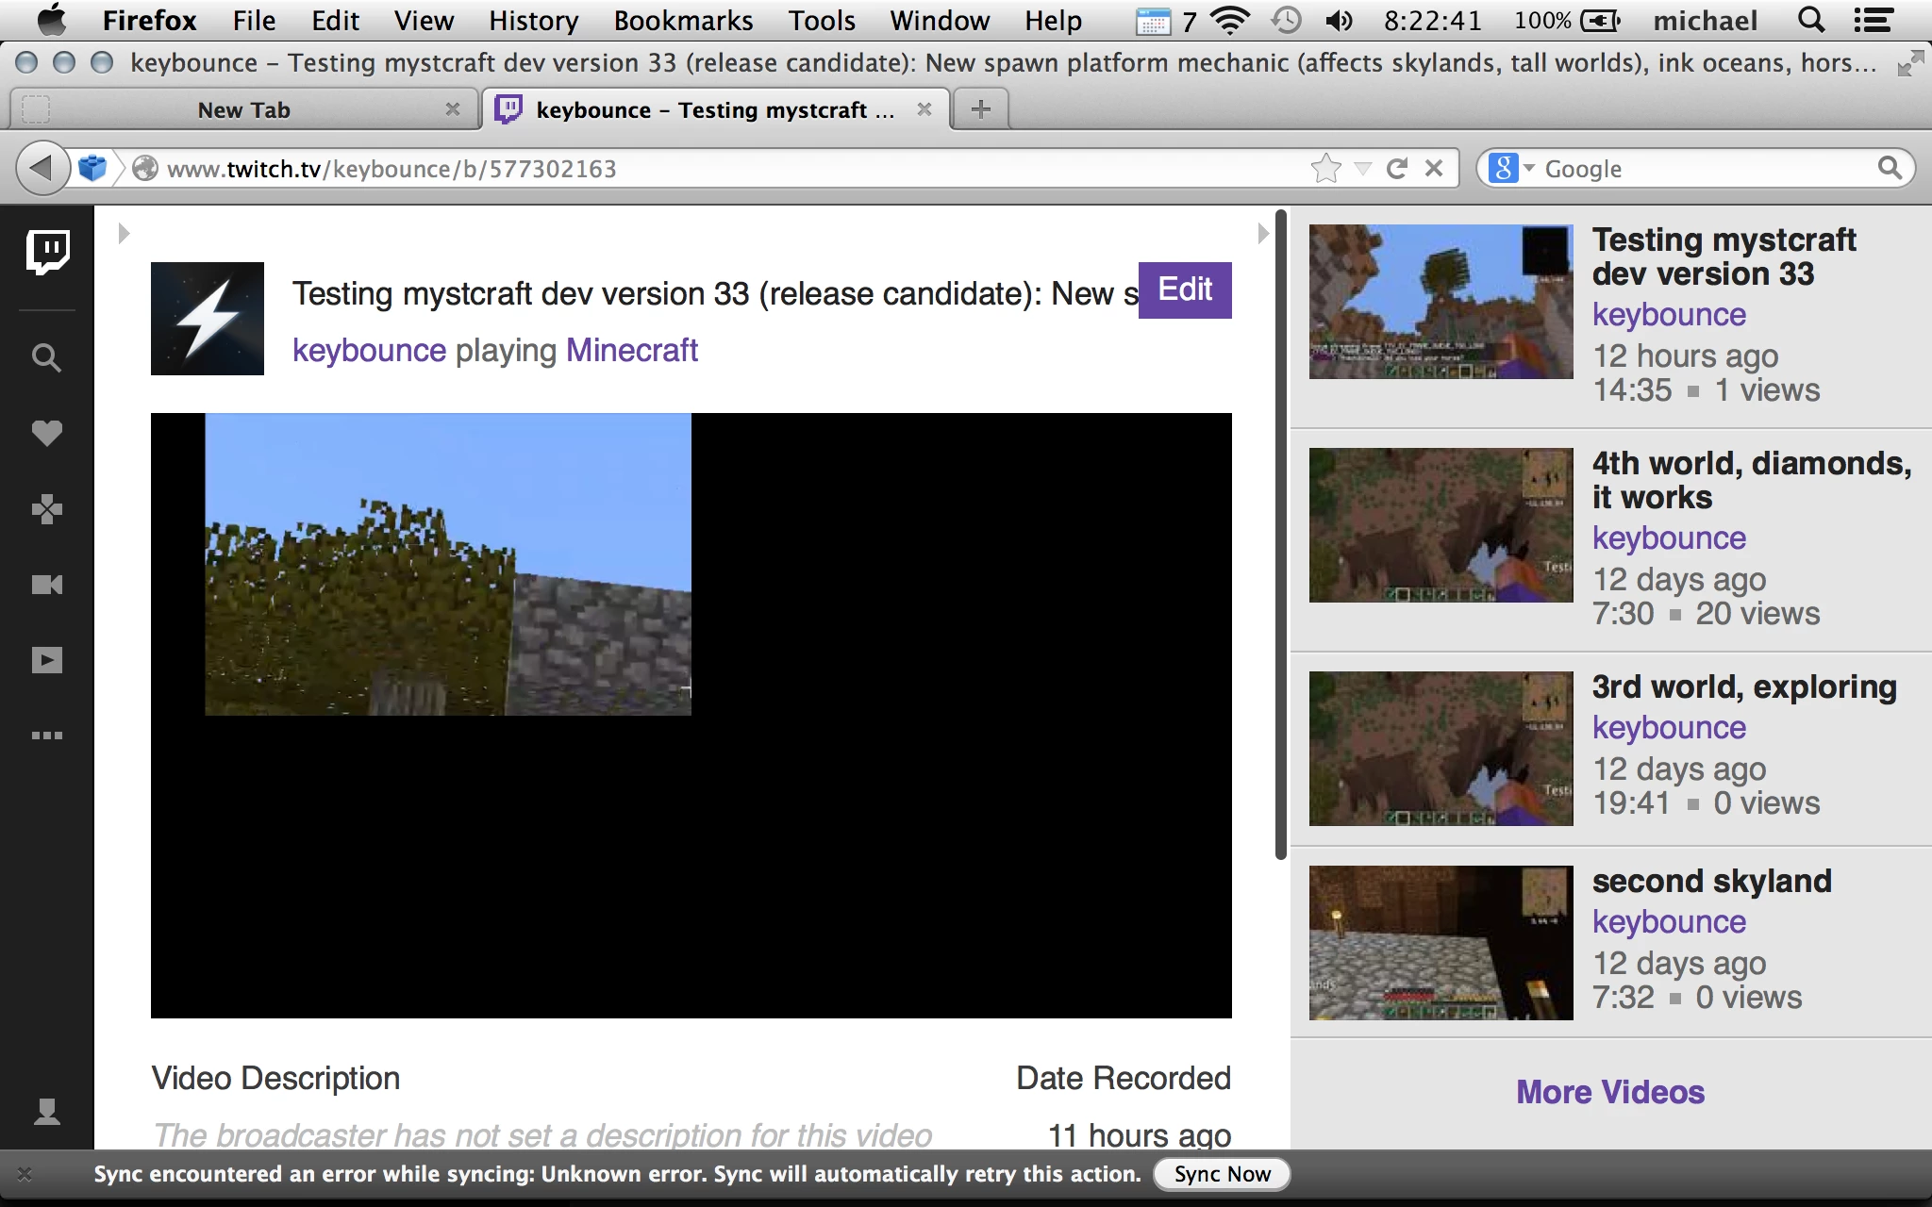
Task: Open the Following heart icon in sidebar
Action: [x=46, y=433]
